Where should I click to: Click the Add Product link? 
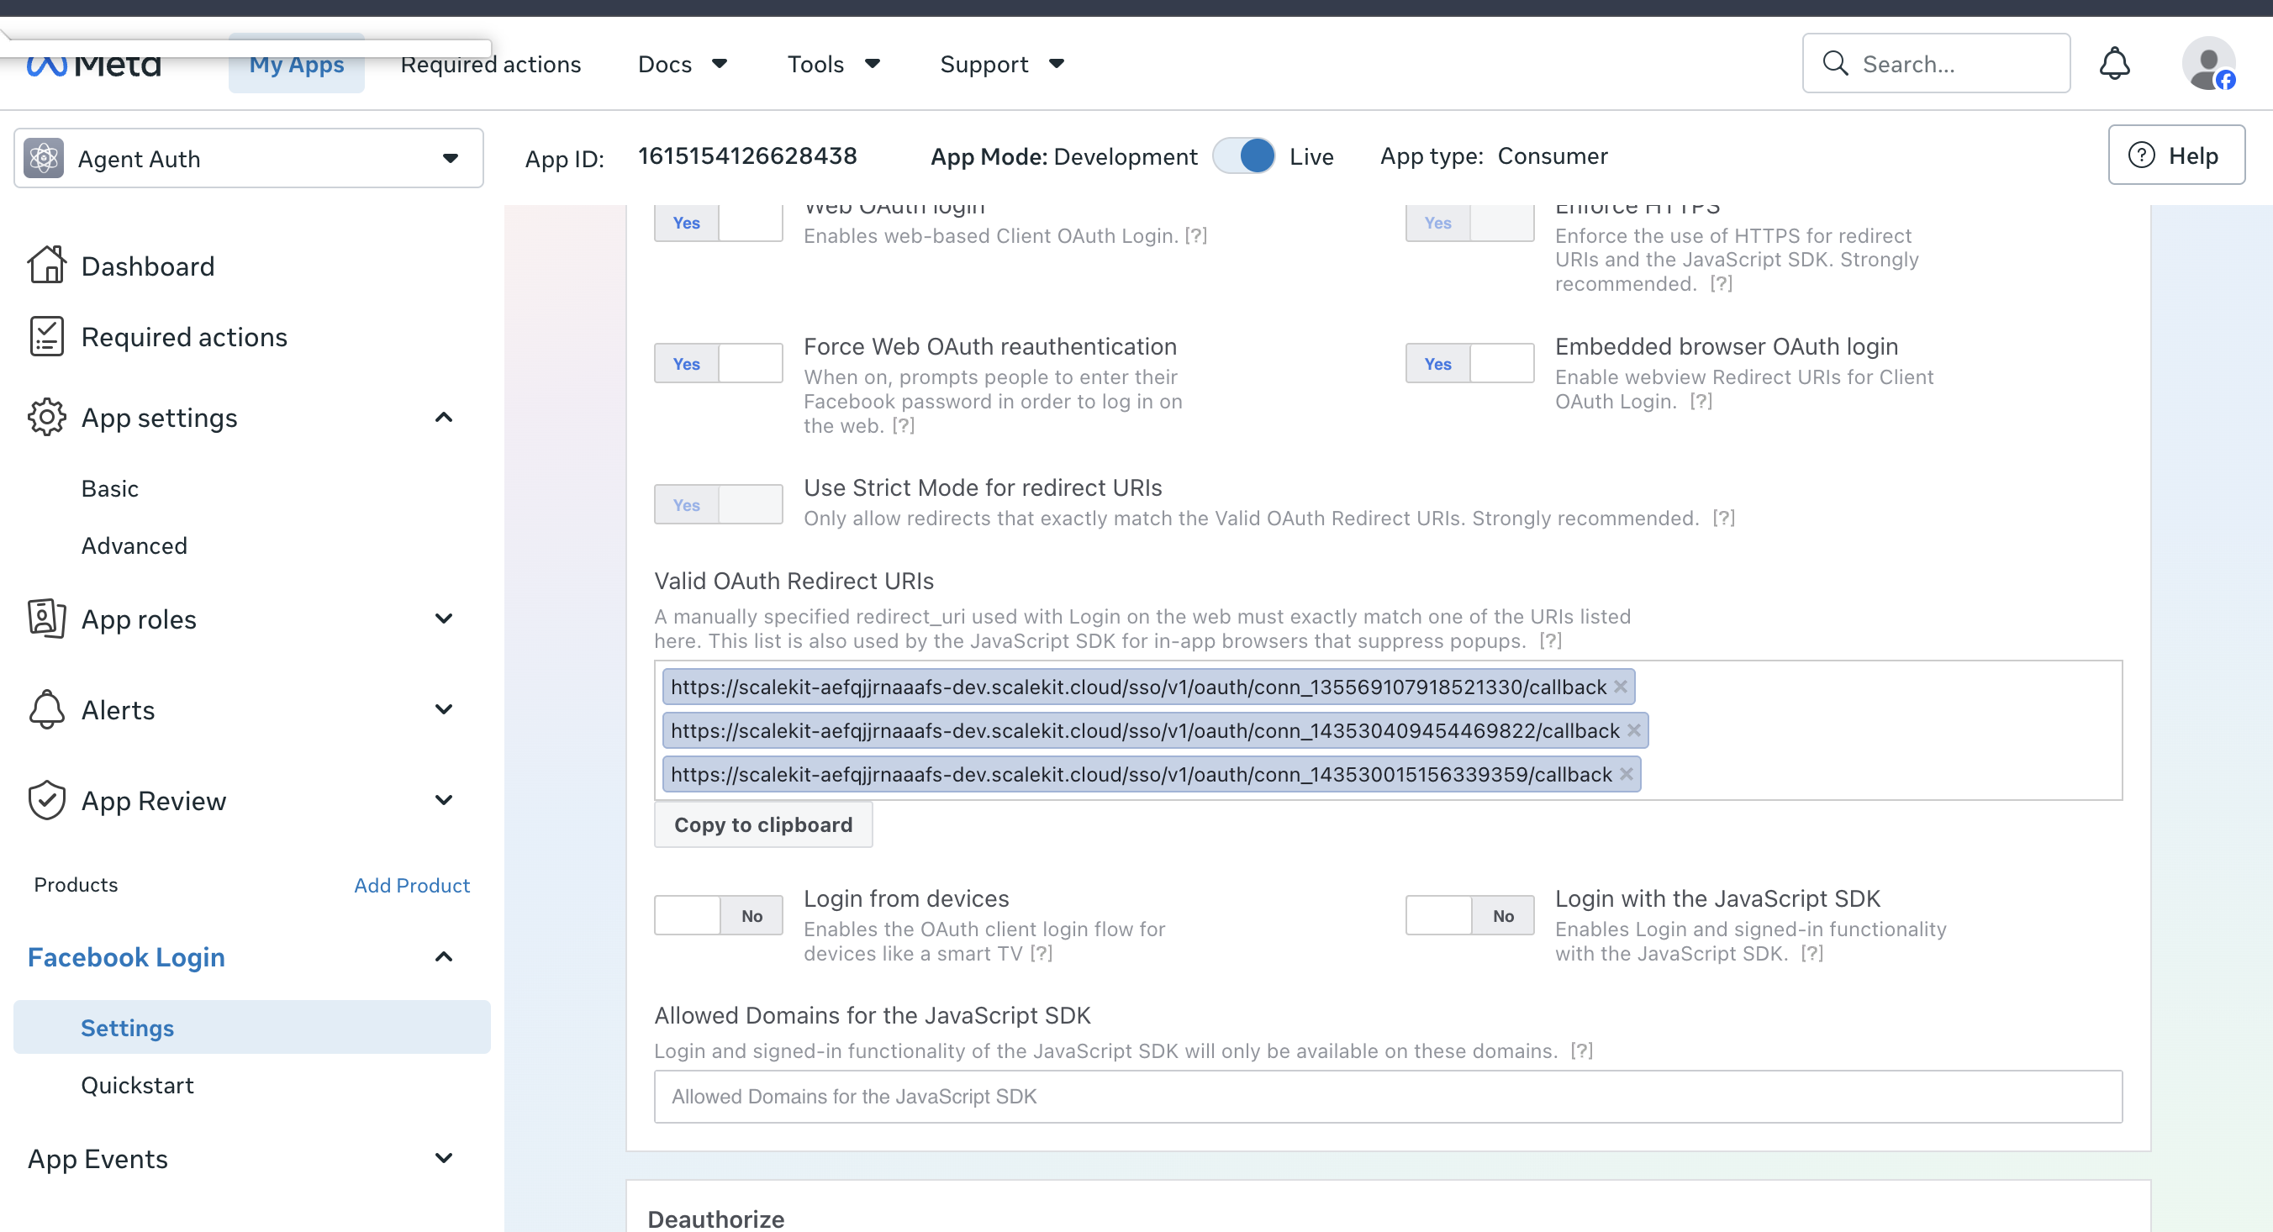[x=411, y=885]
